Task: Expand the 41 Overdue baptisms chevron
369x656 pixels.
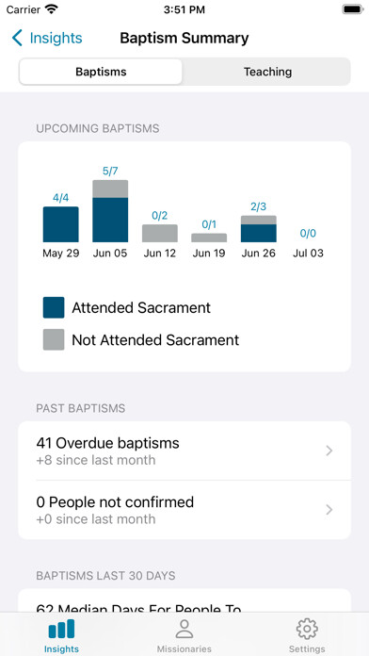Action: coord(329,451)
